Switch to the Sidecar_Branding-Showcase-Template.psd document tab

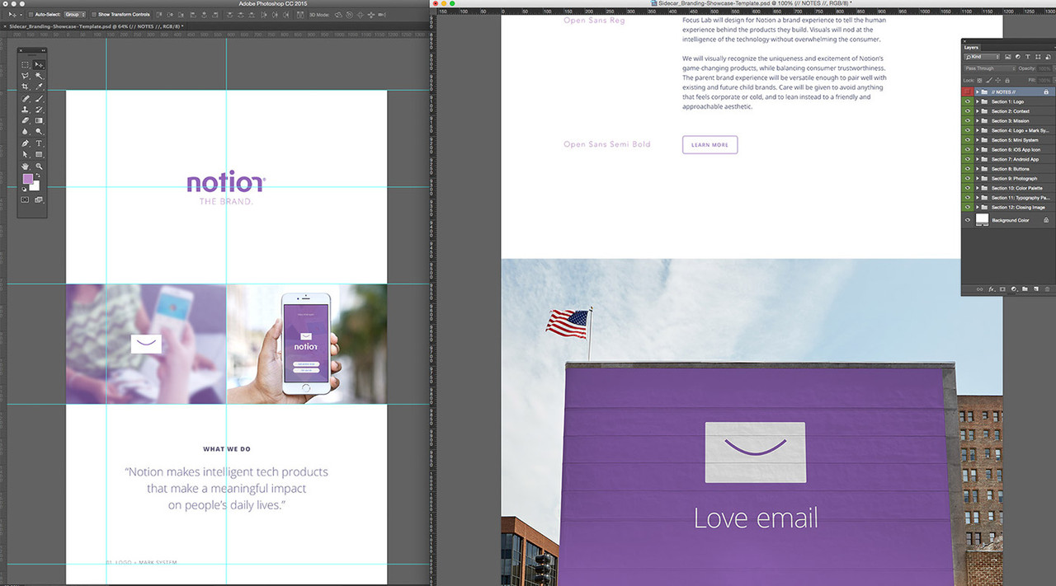tap(95, 26)
